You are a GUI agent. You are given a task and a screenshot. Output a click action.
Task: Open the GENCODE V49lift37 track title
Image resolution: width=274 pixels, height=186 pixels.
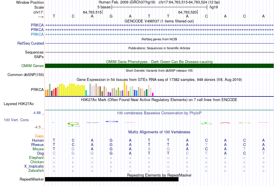[x=159, y=21]
